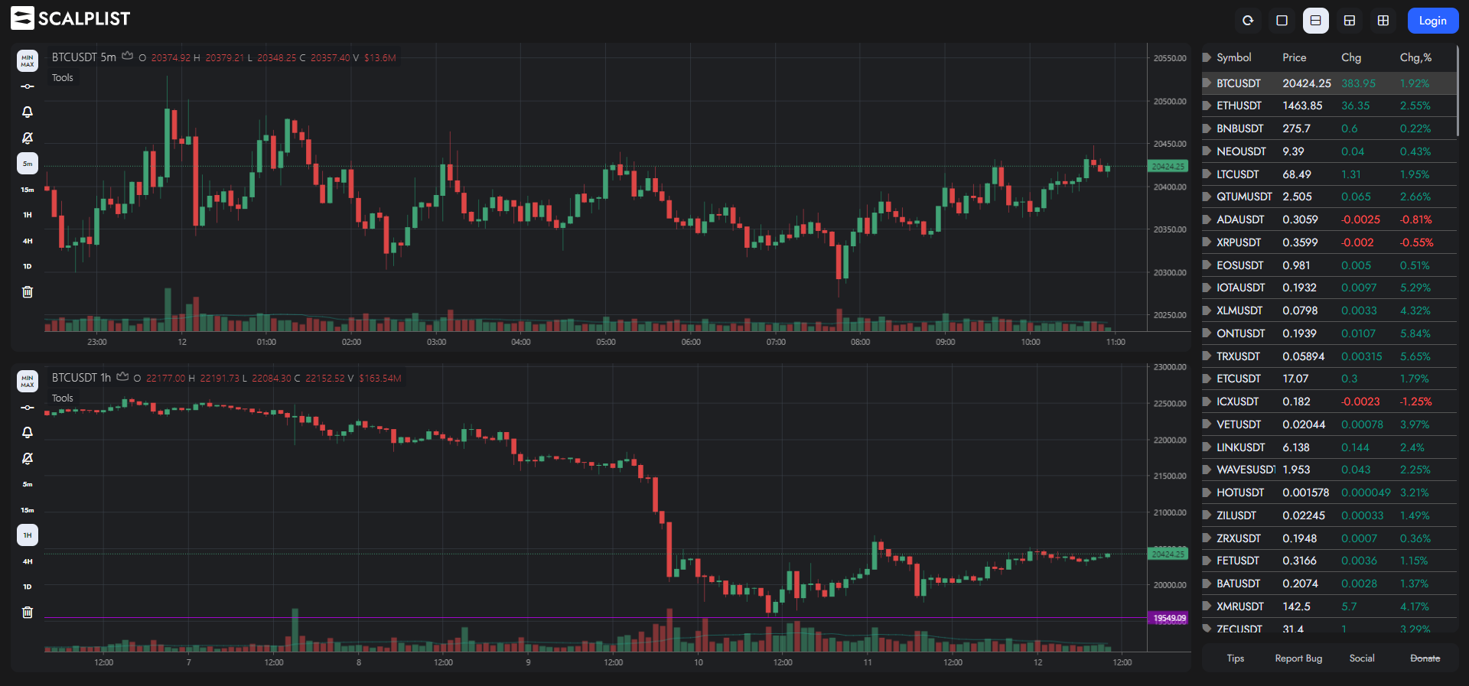Screen dimensions: 1469x686
Task: Click the trash icon on the 1h chart
Action: (28, 612)
